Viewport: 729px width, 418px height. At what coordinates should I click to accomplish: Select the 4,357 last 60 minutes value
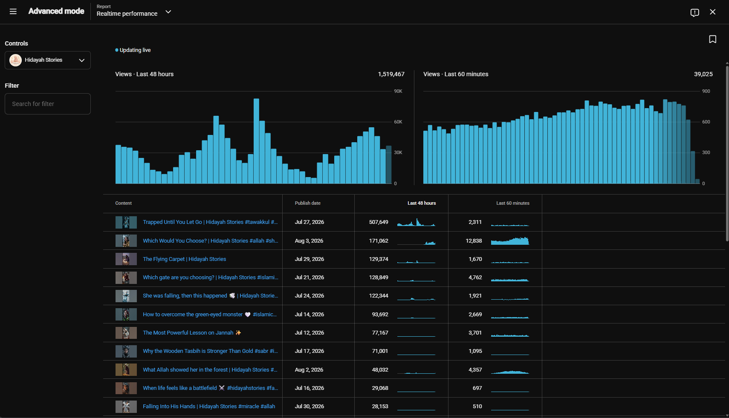tap(475, 370)
